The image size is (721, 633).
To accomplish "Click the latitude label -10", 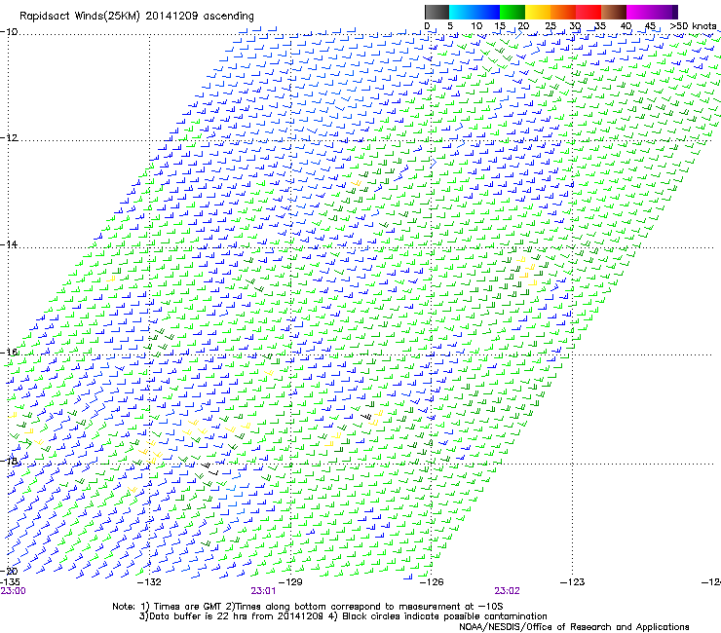I will pyautogui.click(x=9, y=32).
